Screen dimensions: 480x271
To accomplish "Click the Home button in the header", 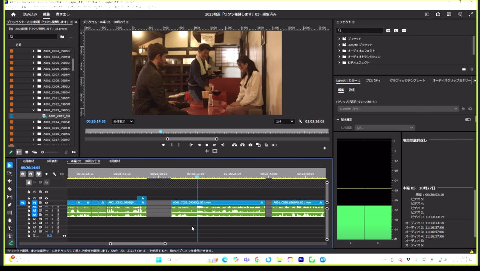I will tap(13, 14).
